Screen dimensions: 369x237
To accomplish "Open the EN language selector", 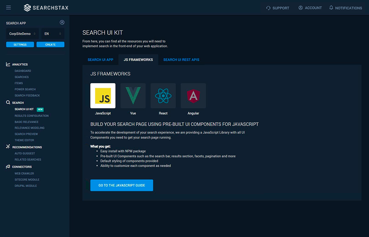I will pos(53,33).
